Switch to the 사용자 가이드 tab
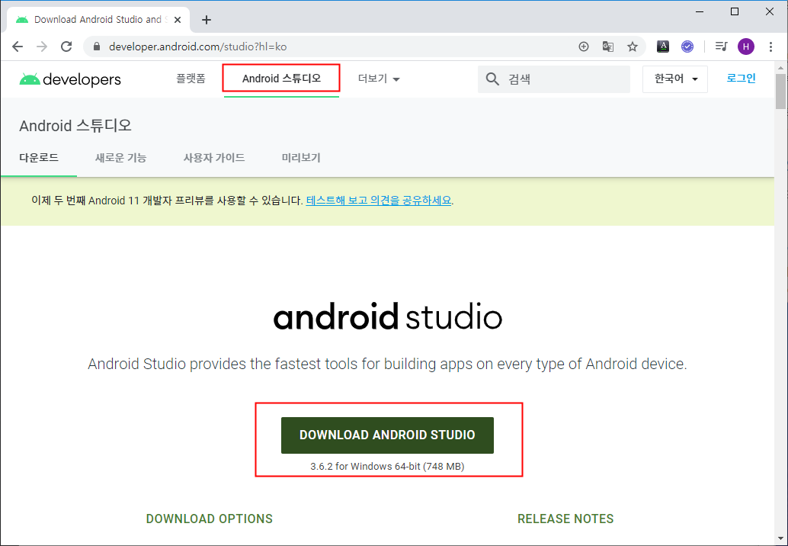 coord(214,158)
